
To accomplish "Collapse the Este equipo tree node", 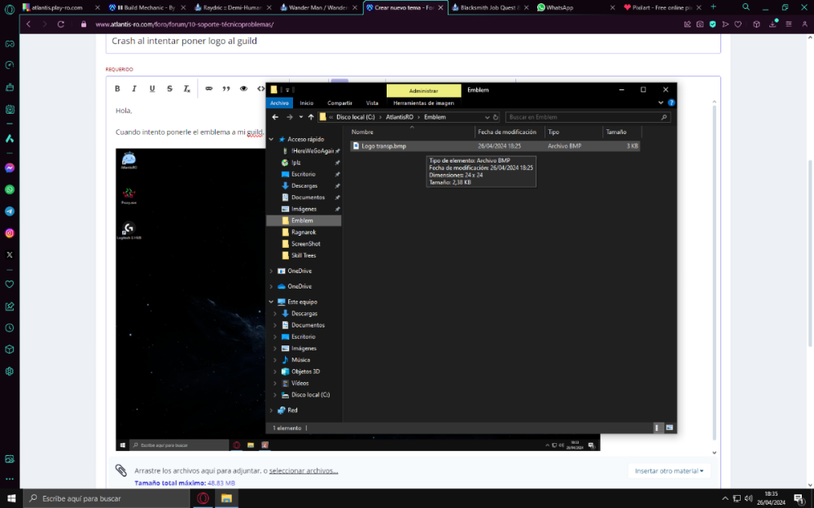I will click(272, 302).
